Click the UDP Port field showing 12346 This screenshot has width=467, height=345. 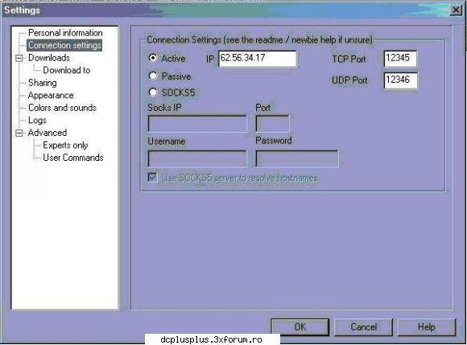click(x=400, y=80)
